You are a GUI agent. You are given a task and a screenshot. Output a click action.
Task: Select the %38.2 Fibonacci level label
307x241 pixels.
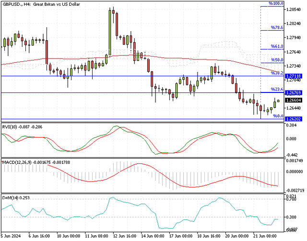pyautogui.click(x=277, y=73)
